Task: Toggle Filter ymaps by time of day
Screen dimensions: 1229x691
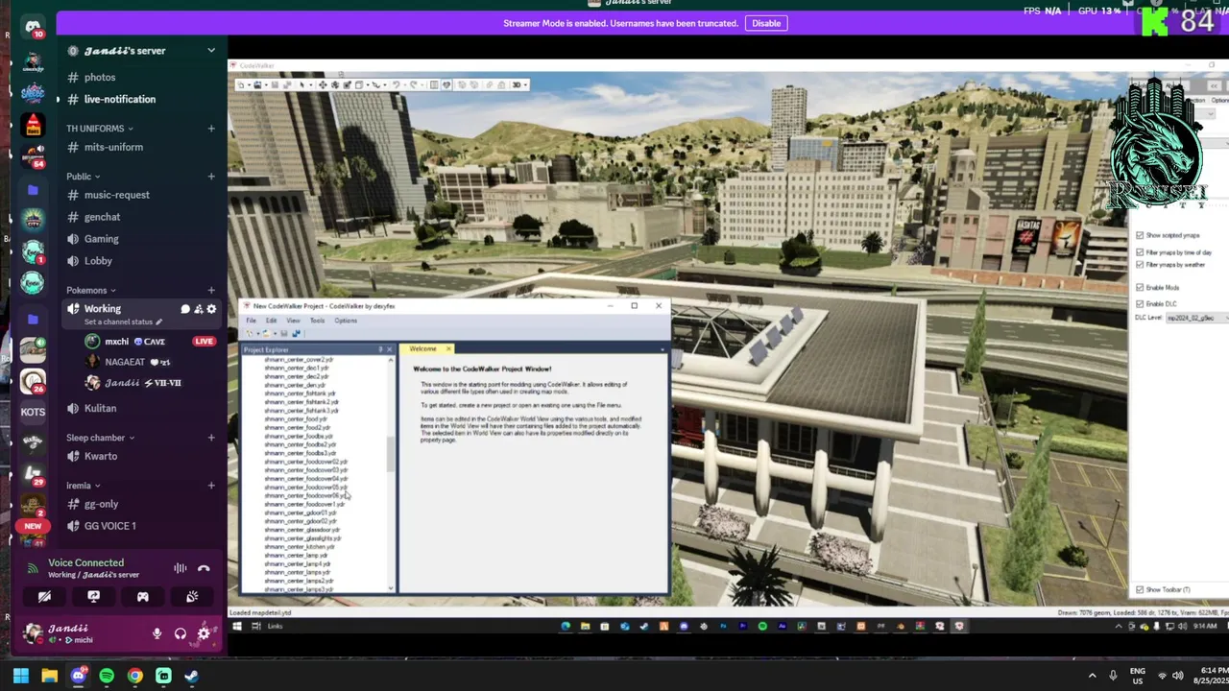Action: tap(1140, 252)
